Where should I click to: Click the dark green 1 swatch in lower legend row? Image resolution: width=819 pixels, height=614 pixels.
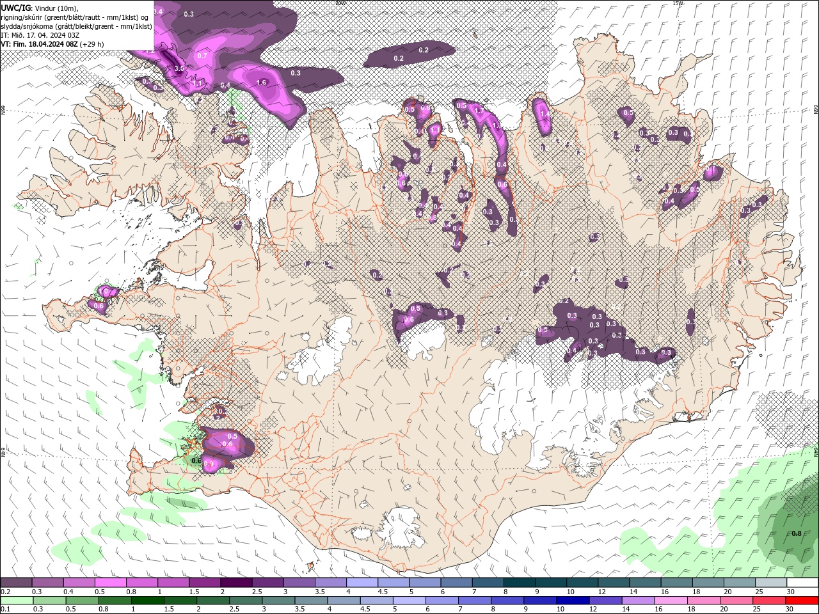click(x=148, y=600)
